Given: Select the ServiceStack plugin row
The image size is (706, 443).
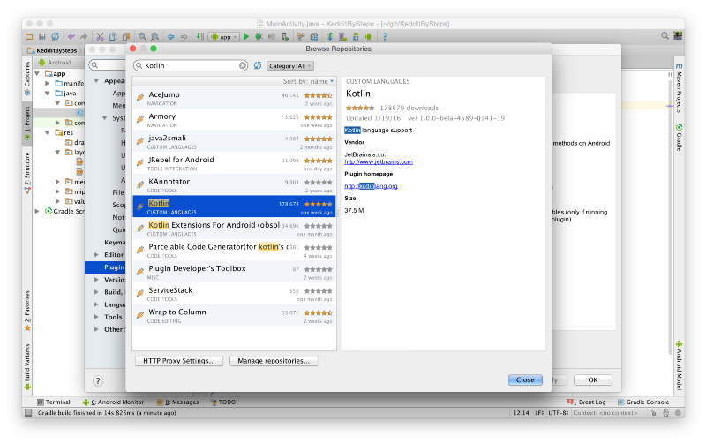Looking at the screenshot, I should click(x=234, y=294).
